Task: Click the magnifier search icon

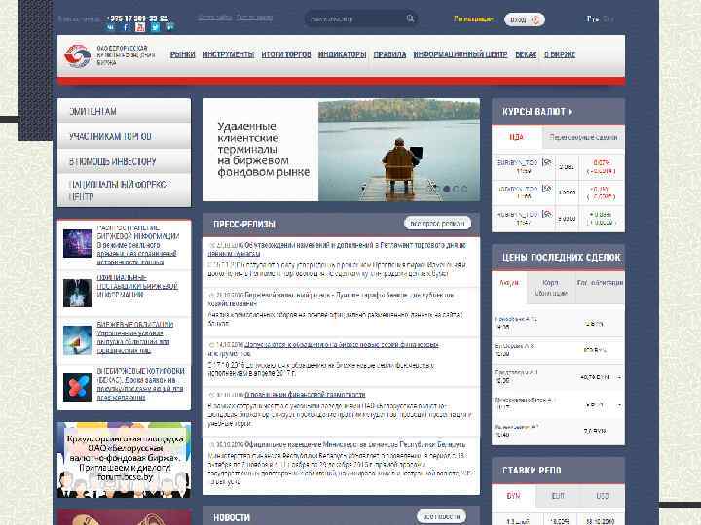Action: 410,18
